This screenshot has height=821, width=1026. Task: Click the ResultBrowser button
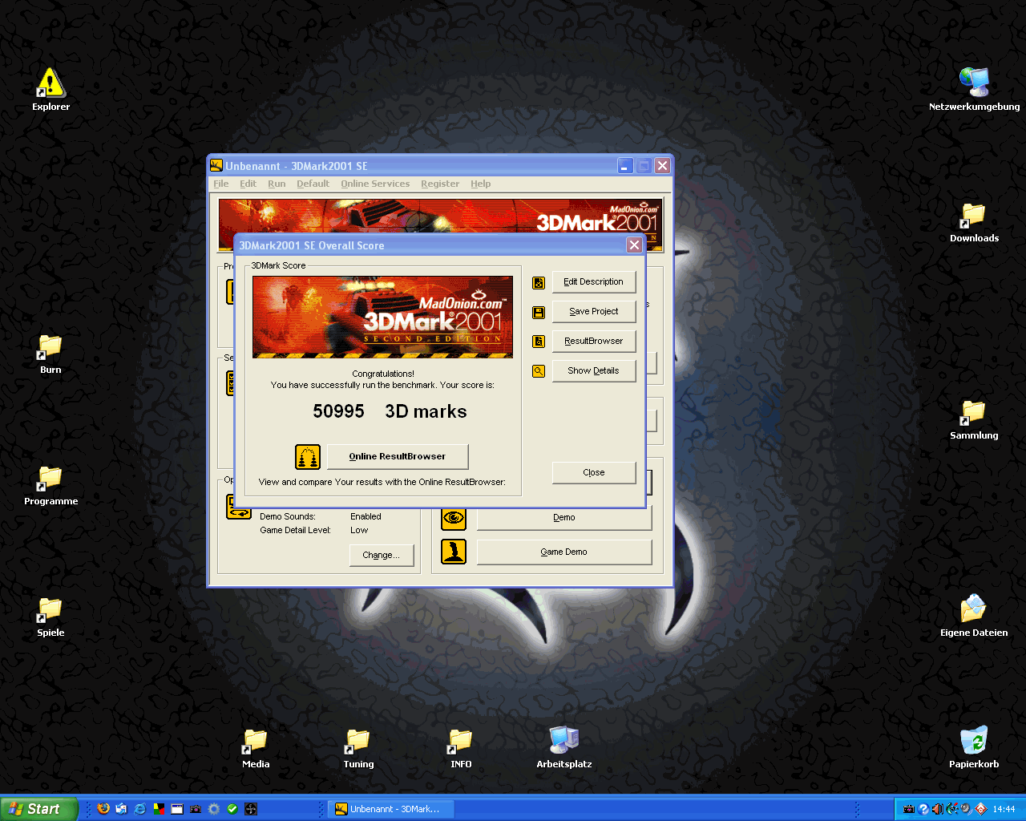click(594, 342)
